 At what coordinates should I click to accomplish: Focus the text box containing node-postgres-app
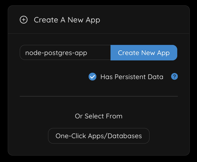point(65,53)
